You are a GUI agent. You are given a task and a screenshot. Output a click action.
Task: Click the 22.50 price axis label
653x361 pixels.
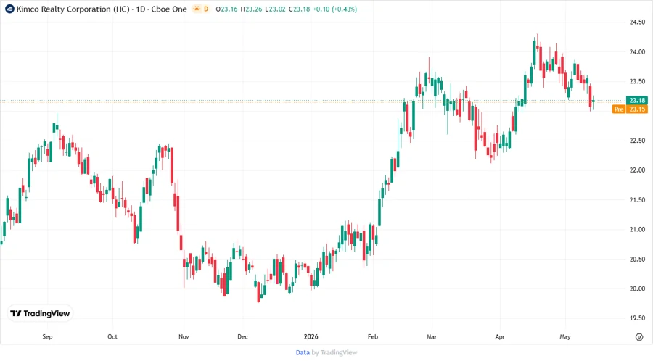[x=637, y=141]
